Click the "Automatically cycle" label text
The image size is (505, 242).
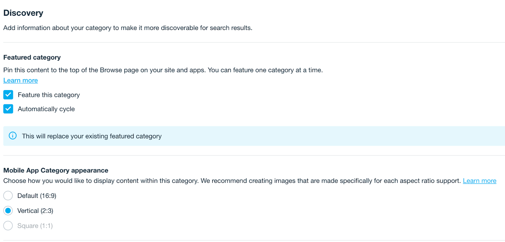click(x=46, y=109)
